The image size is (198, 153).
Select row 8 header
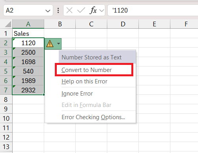coord(6,100)
